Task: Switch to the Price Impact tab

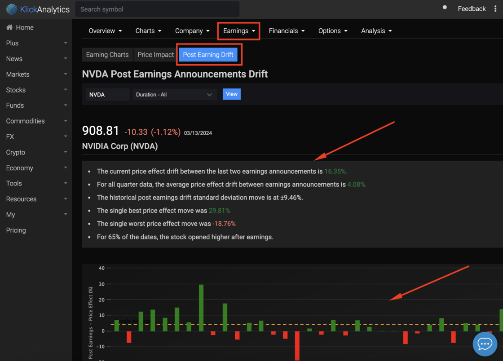Action: (155, 55)
